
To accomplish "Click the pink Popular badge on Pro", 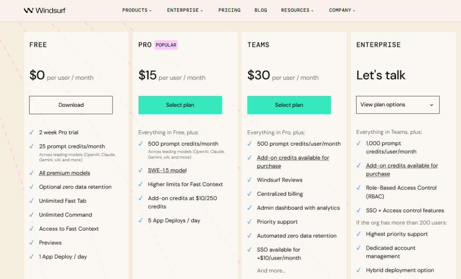I will coord(166,45).
